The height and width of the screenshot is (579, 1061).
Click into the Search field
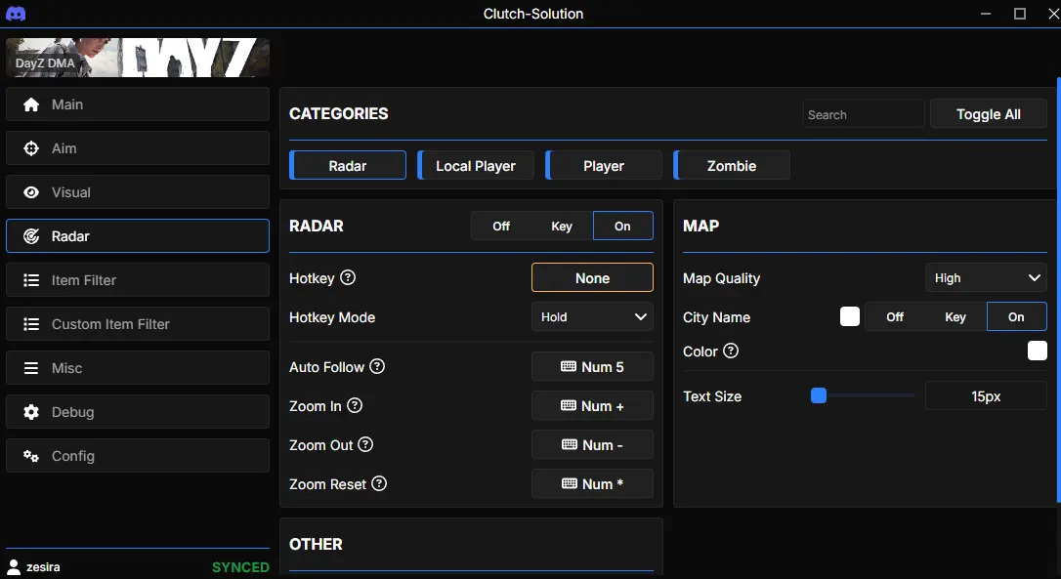click(x=864, y=114)
